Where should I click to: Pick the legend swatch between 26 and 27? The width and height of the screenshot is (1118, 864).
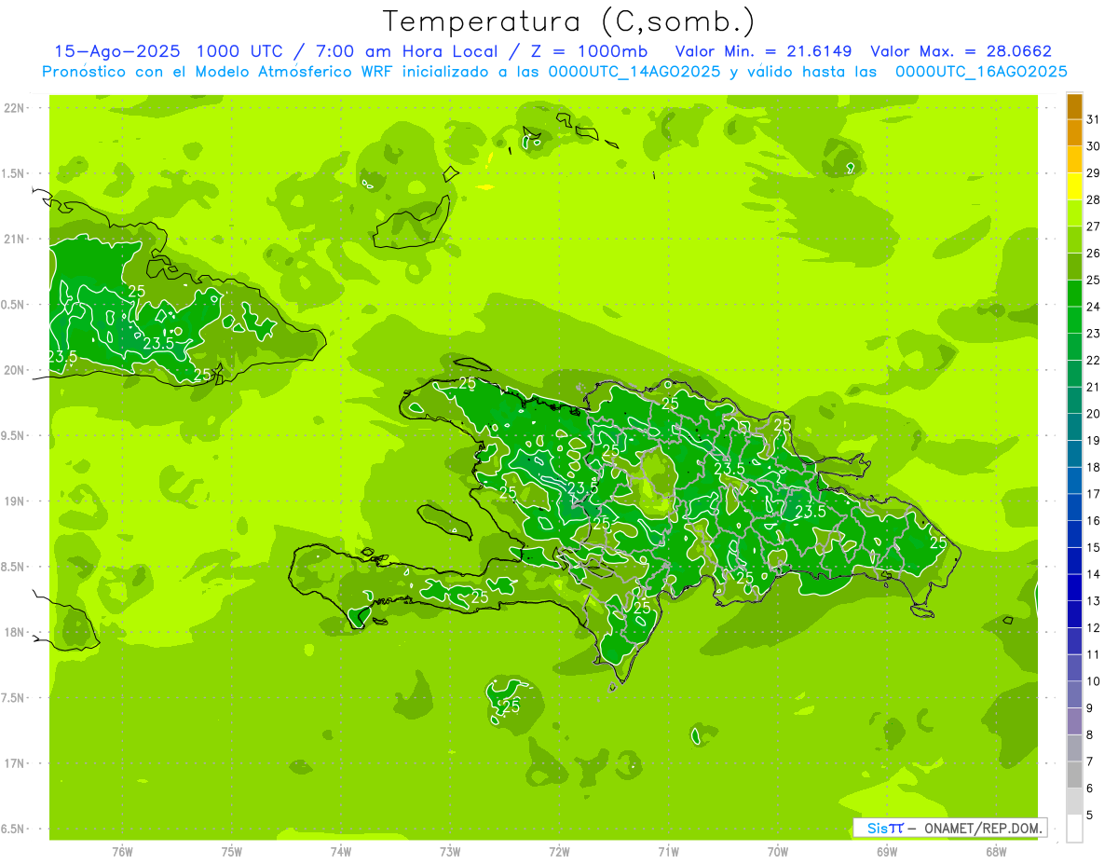pyautogui.click(x=1074, y=240)
